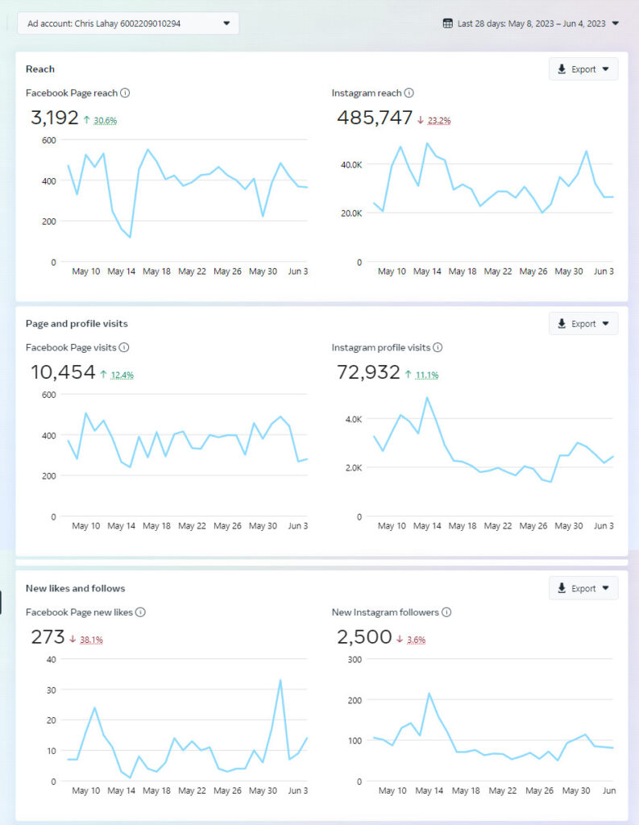Click info icon next to Facebook Page visits

click(x=124, y=347)
